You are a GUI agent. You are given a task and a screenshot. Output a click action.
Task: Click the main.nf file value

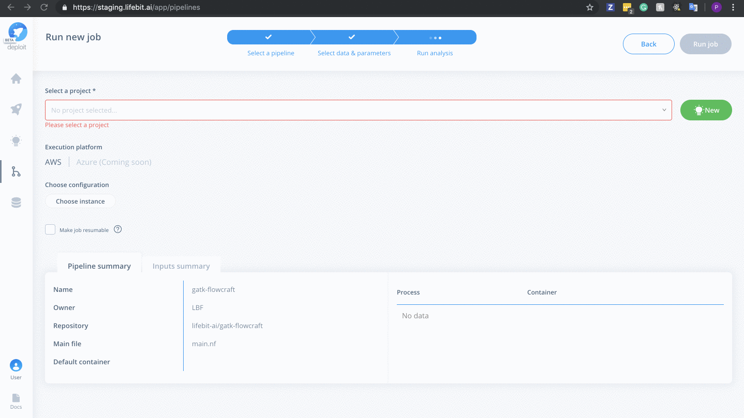(x=204, y=344)
